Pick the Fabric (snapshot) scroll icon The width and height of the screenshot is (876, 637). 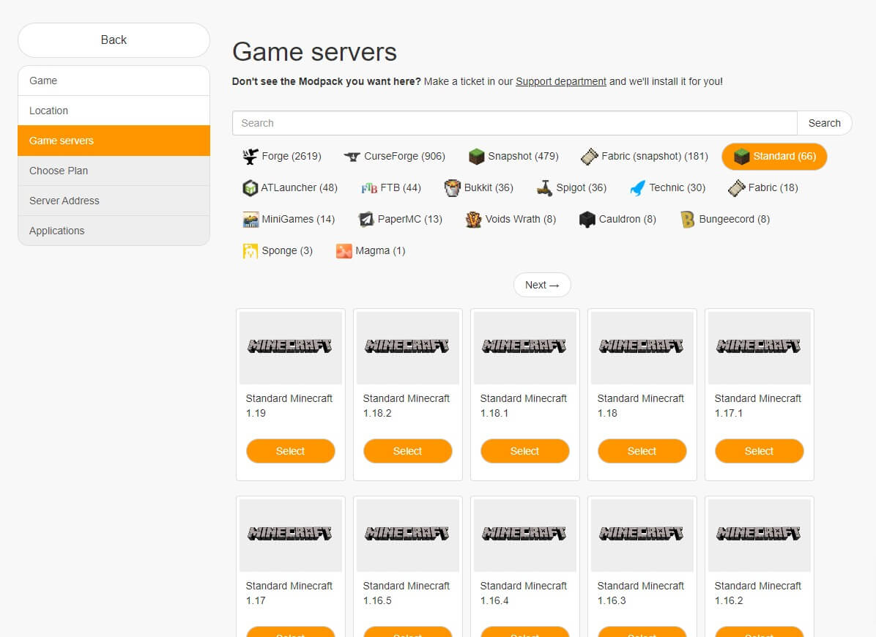pos(590,156)
